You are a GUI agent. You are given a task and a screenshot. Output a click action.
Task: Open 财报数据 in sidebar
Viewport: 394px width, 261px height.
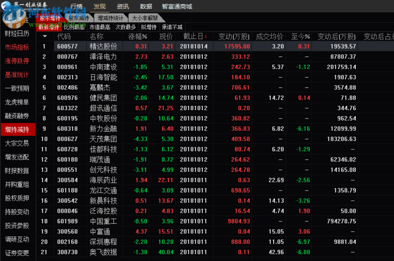tap(17, 171)
